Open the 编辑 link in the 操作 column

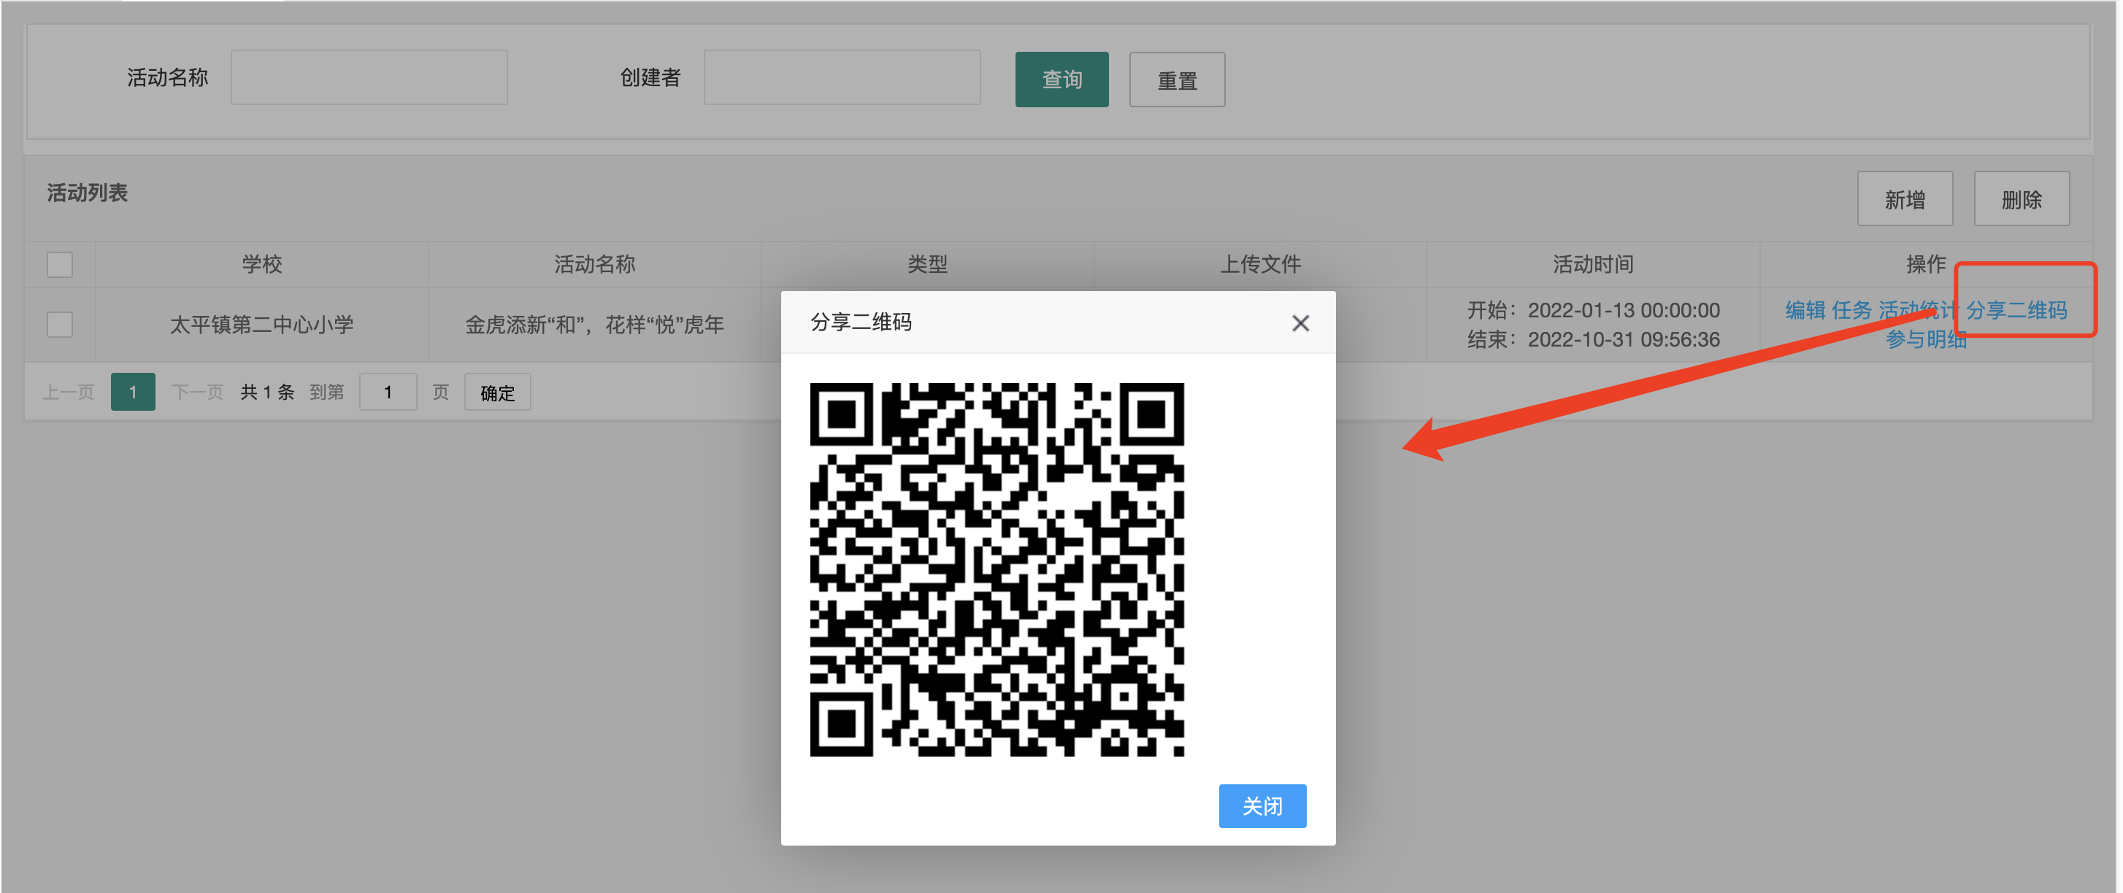(1805, 311)
